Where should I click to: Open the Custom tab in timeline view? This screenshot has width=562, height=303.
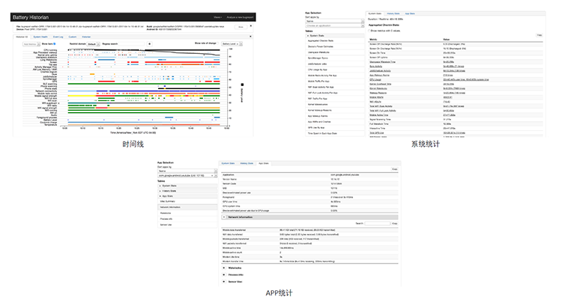tap(73, 37)
